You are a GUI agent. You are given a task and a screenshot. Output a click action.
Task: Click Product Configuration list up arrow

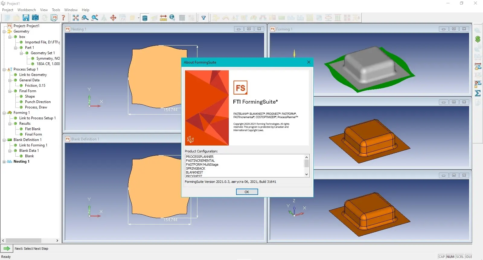coord(306,157)
